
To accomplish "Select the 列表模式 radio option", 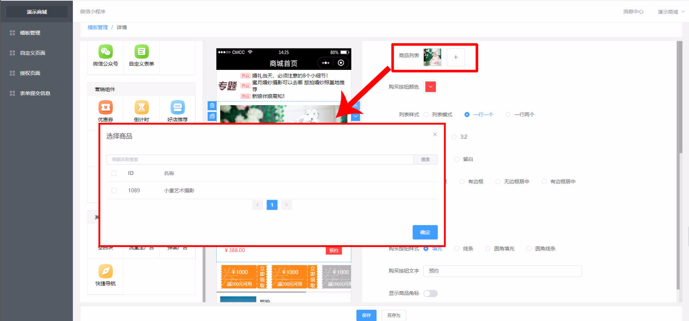I will point(426,115).
